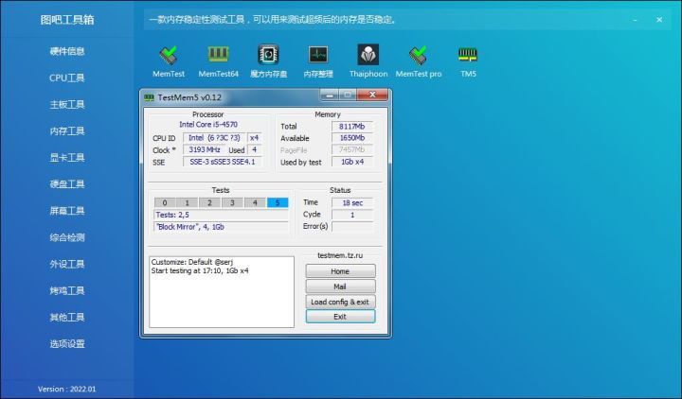Launch the MemTest tool icon
This screenshot has width=682, height=399.
tap(168, 58)
